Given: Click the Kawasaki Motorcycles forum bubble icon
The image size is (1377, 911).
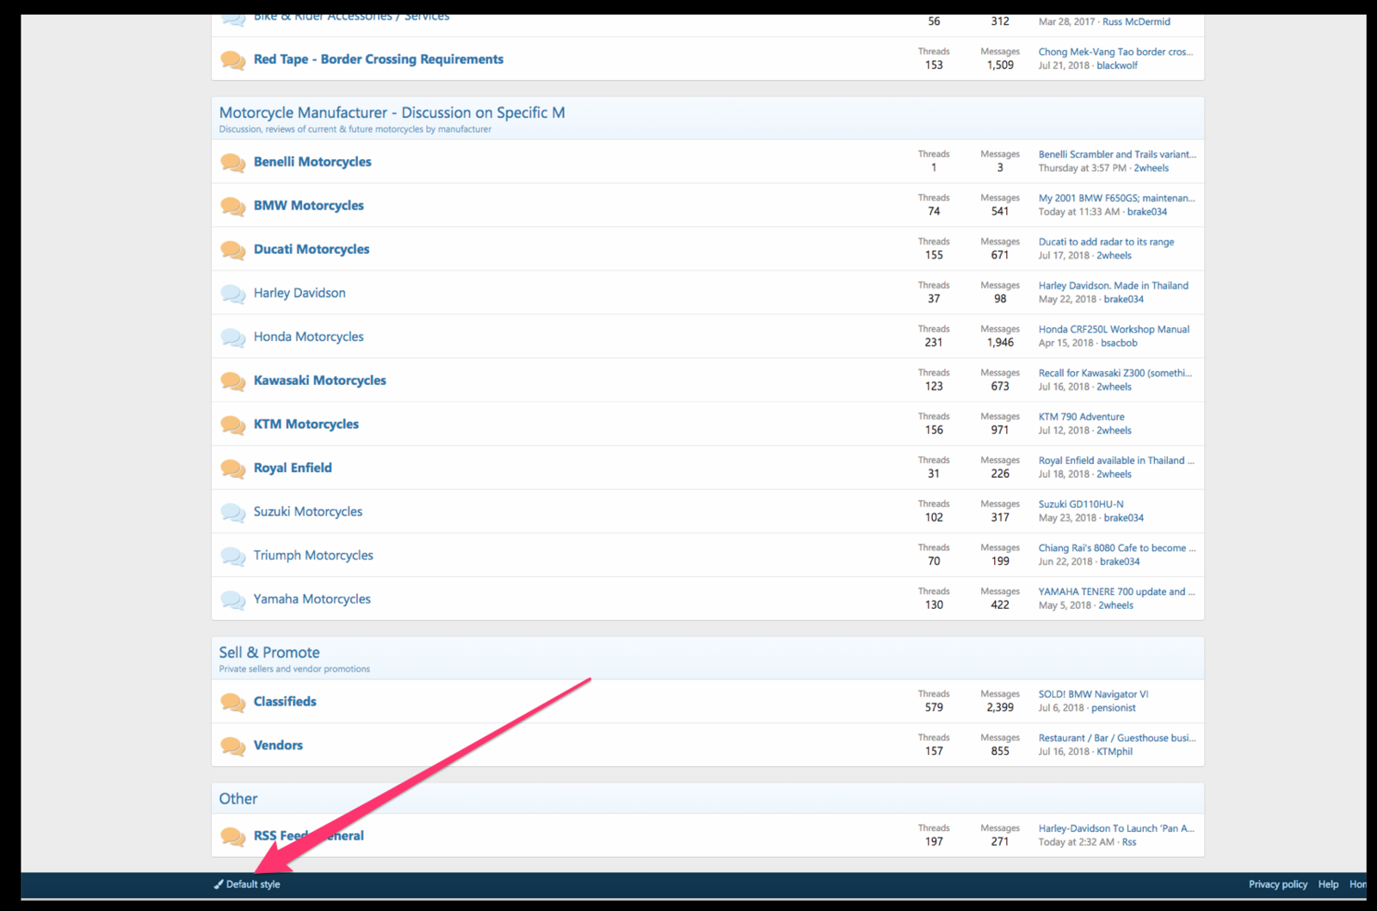Looking at the screenshot, I should pos(233,381).
